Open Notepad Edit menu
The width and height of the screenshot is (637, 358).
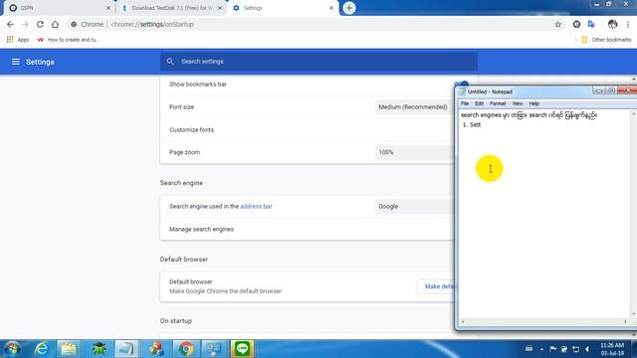[479, 103]
